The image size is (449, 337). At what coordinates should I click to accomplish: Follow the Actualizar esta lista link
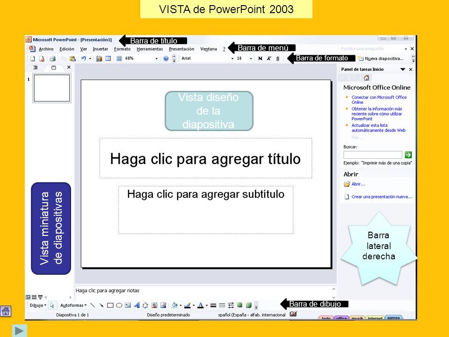pyautogui.click(x=378, y=128)
